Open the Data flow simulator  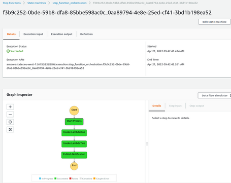click(214, 95)
